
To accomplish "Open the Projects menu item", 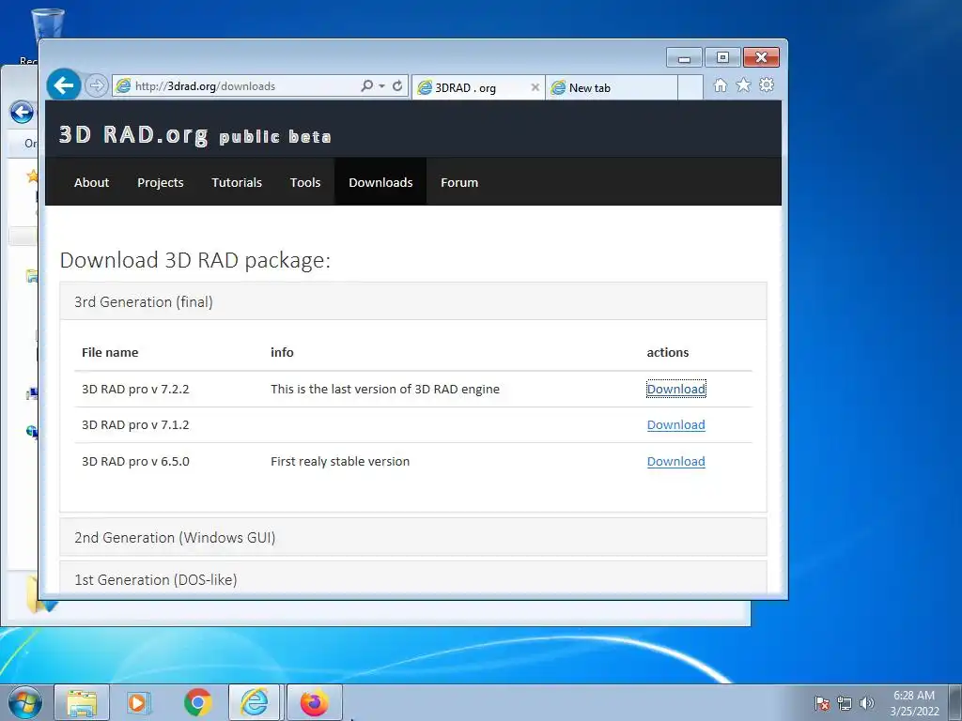I will pyautogui.click(x=160, y=182).
